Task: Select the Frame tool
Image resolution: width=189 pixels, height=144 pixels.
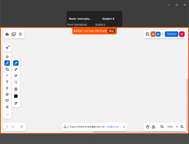Action: (x=7, y=107)
